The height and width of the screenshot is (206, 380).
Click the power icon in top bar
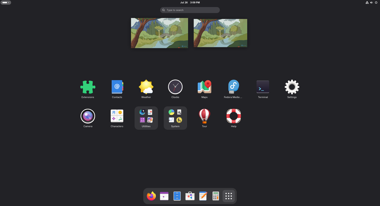point(376,3)
